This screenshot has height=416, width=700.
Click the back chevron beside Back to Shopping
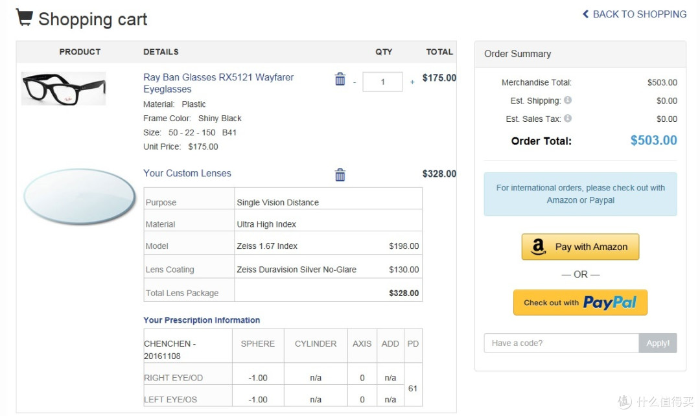(x=586, y=14)
